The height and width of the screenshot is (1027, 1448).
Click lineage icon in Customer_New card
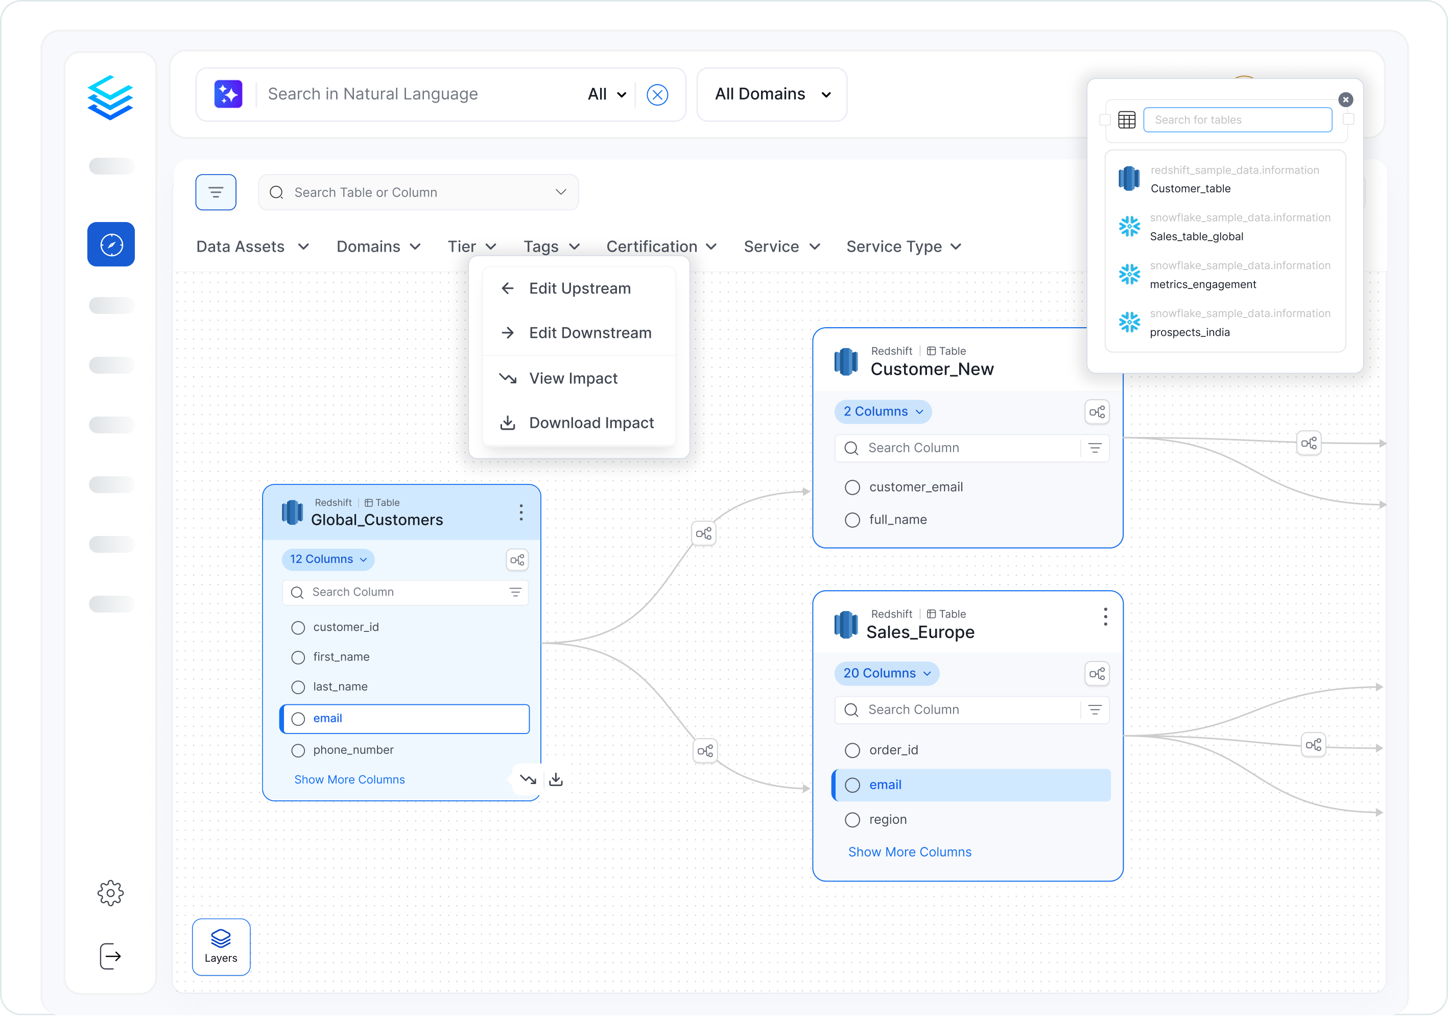(1097, 412)
